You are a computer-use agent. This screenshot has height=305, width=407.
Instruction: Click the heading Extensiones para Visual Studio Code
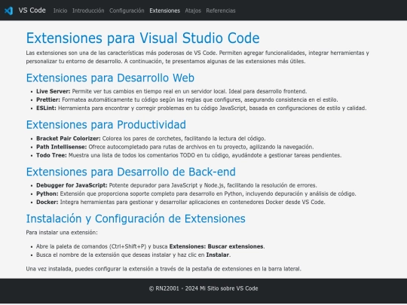point(142,38)
